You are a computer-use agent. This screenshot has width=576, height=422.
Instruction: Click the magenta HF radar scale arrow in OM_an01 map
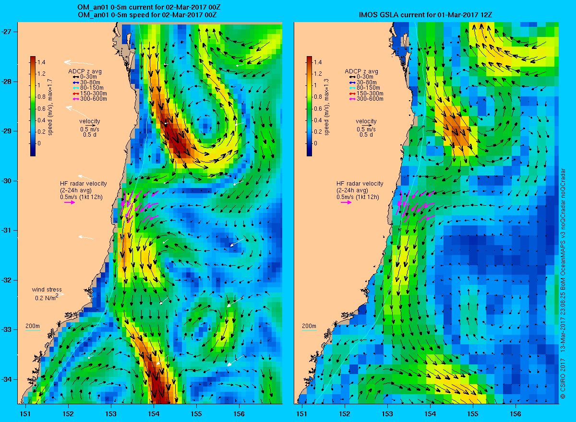[70, 202]
